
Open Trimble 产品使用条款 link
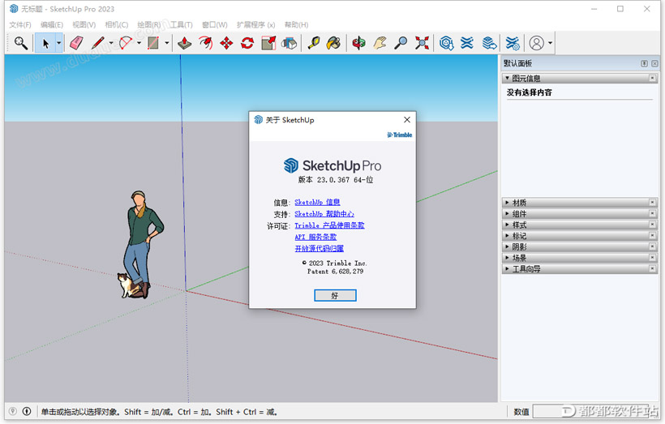coord(329,225)
